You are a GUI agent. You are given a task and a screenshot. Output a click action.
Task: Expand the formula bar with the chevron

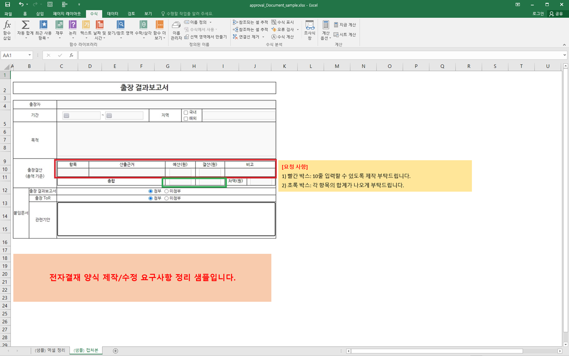click(x=564, y=55)
